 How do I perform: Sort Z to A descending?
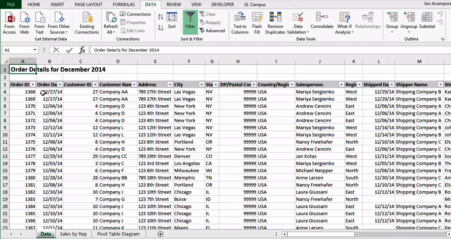click(x=161, y=28)
